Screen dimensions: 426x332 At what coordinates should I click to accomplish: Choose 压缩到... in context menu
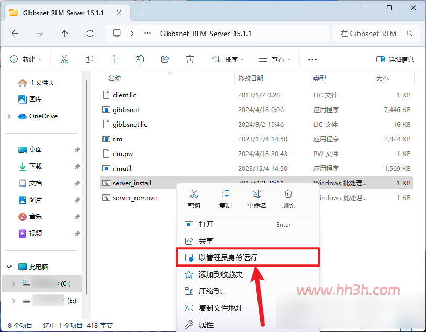click(248, 292)
